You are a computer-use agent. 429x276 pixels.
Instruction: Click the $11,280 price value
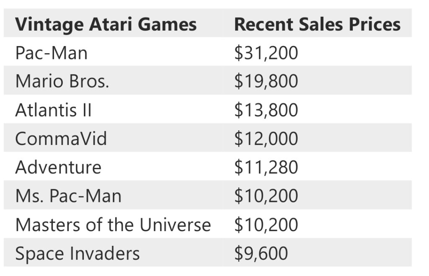point(266,167)
